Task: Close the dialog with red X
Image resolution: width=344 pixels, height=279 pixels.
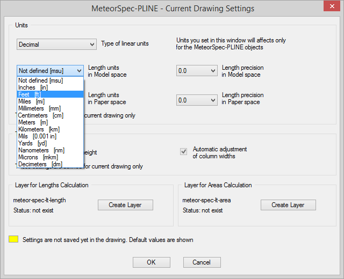Action: pos(332,6)
